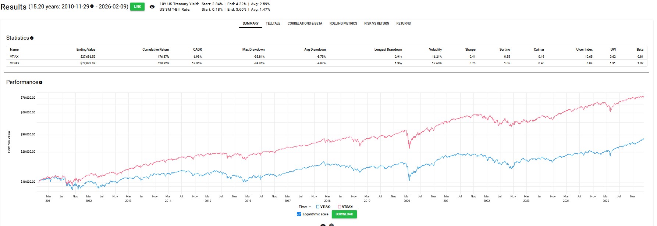Click the Cumulative Return column header
This screenshot has width=657, height=226.
(156, 50)
